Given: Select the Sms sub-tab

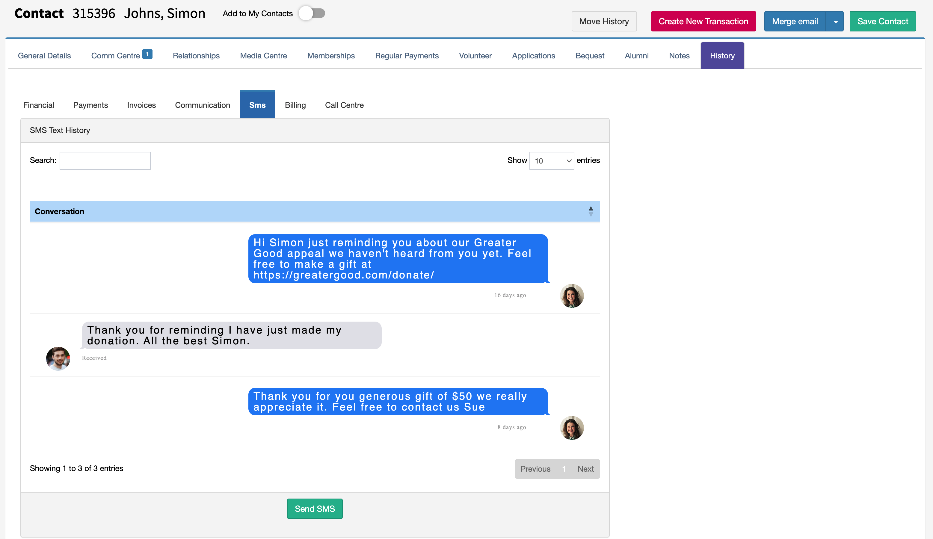Looking at the screenshot, I should point(257,104).
